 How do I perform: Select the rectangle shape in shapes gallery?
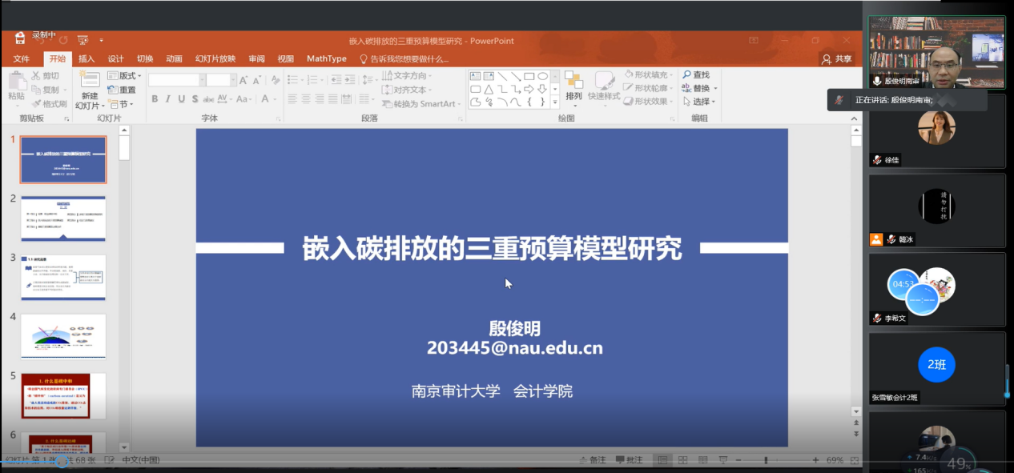[529, 76]
